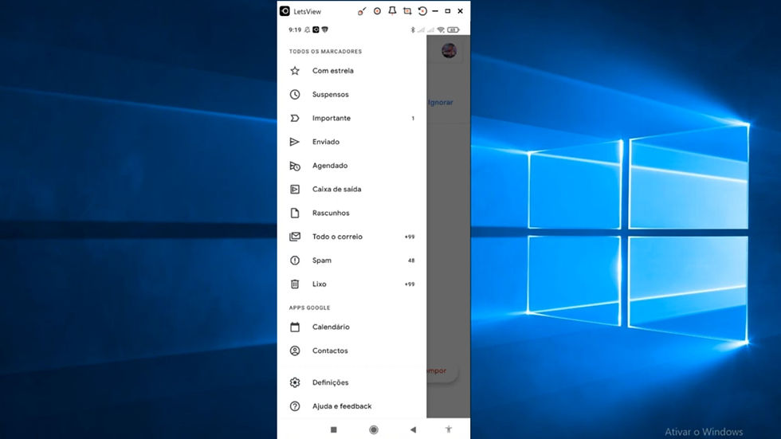Tap the Android recent apps square button
Viewport: 781px width, 439px height.
(x=334, y=429)
